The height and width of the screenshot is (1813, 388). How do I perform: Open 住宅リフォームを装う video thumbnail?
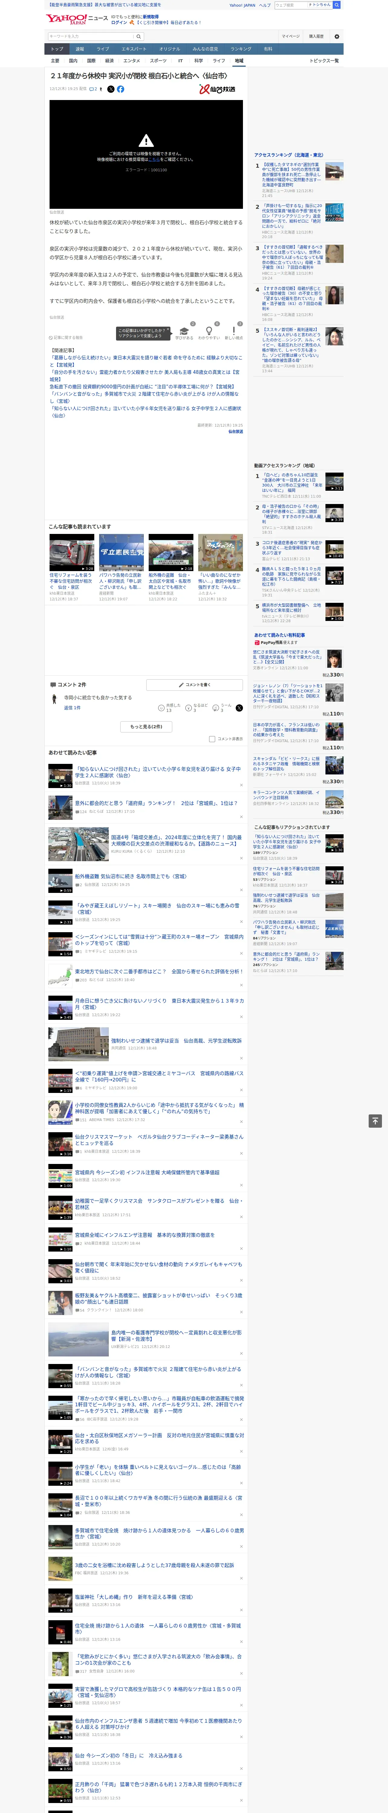(x=72, y=552)
